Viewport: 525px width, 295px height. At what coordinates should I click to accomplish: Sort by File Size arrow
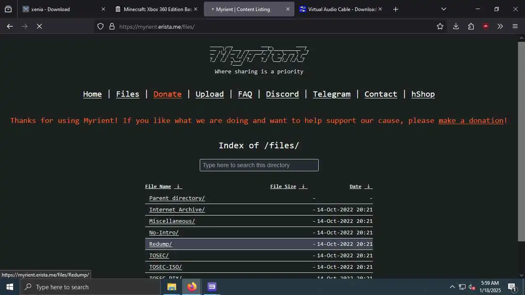point(303,186)
